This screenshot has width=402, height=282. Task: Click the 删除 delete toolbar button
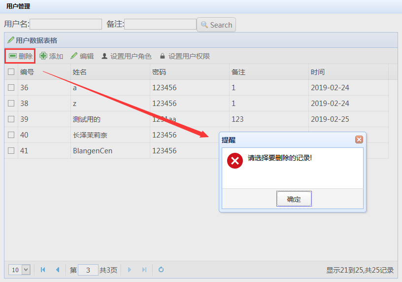[21, 56]
